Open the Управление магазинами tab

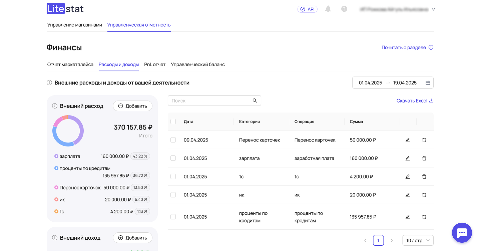[x=74, y=25]
